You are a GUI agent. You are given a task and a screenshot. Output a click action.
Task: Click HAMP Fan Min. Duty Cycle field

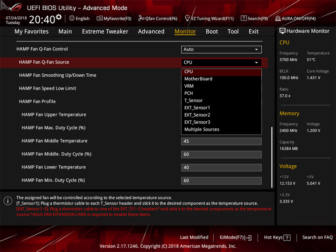coord(221,181)
